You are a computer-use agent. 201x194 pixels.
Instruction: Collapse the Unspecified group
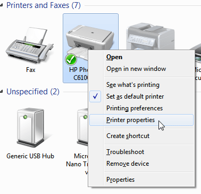click(1, 92)
